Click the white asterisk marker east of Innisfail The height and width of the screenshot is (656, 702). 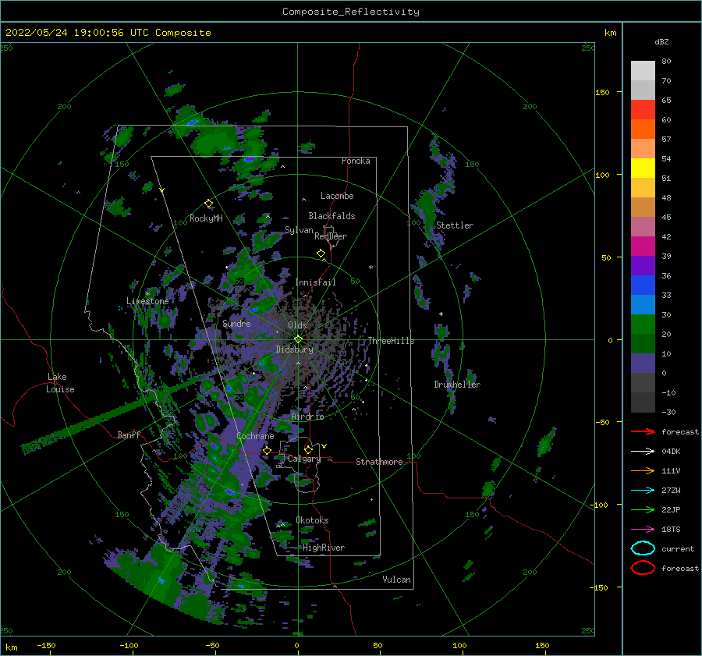pos(370,268)
